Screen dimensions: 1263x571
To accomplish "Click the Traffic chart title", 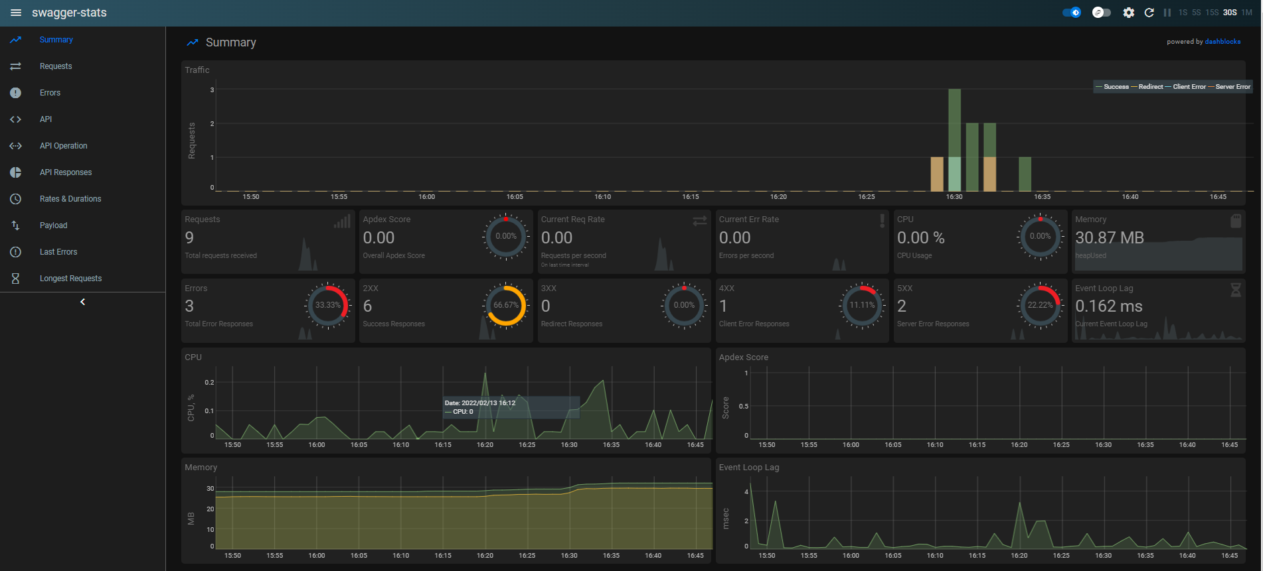I will (x=197, y=70).
